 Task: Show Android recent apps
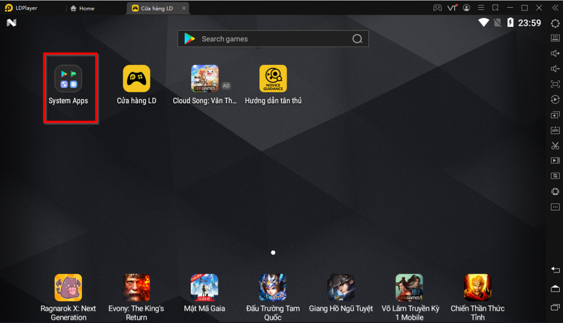(x=555, y=307)
